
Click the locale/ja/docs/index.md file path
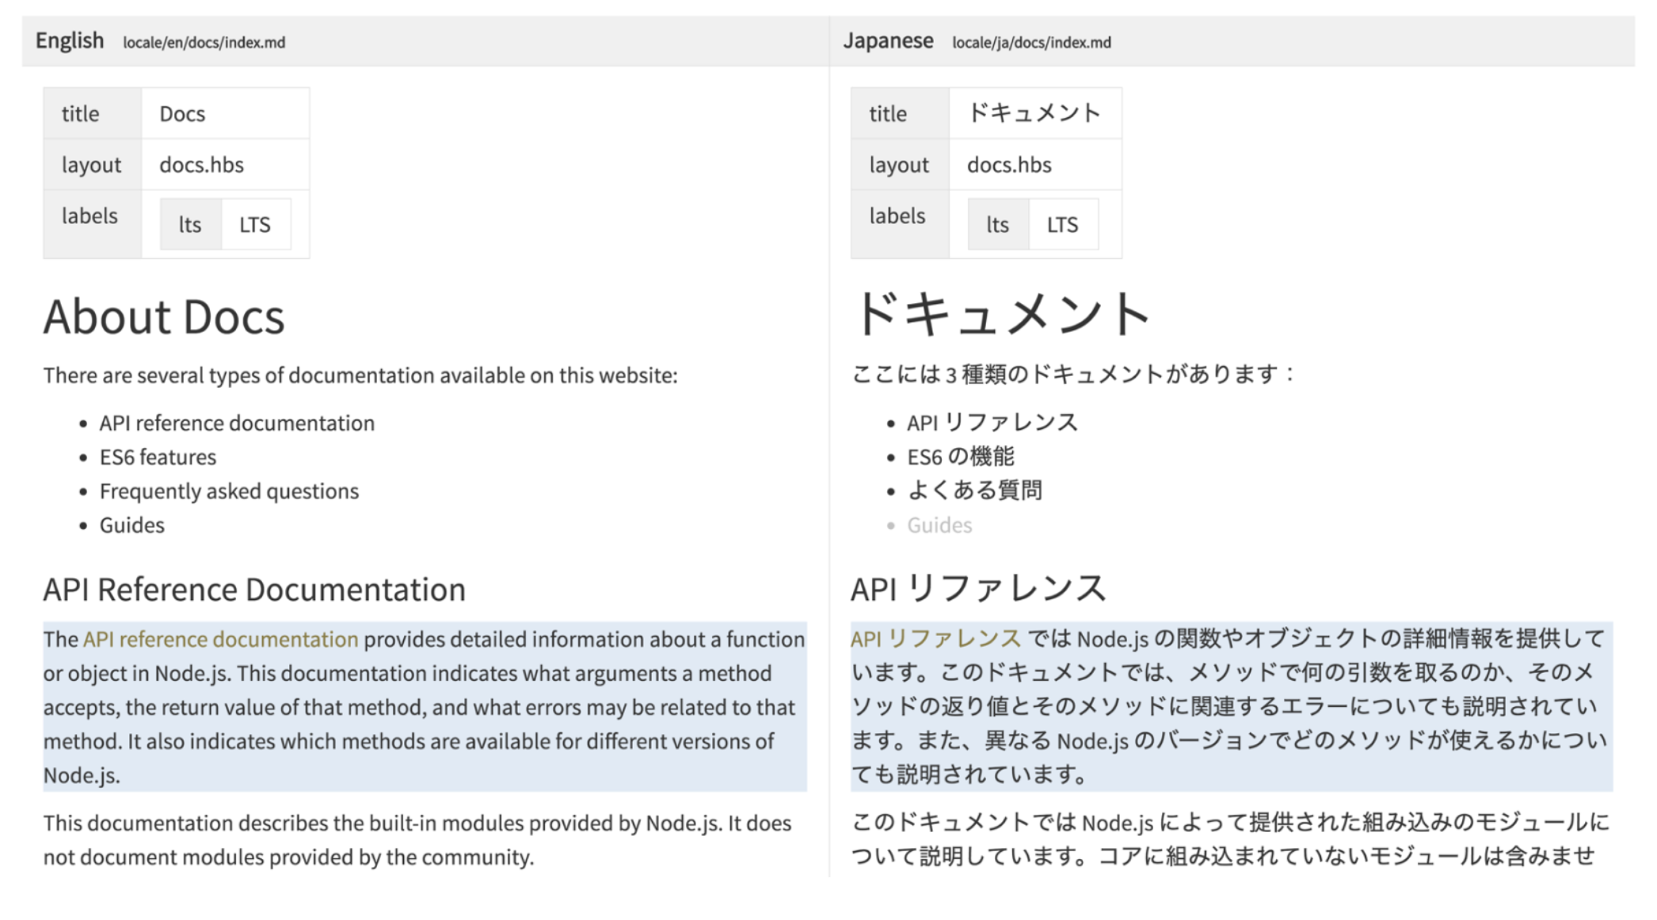pyautogui.click(x=1031, y=43)
